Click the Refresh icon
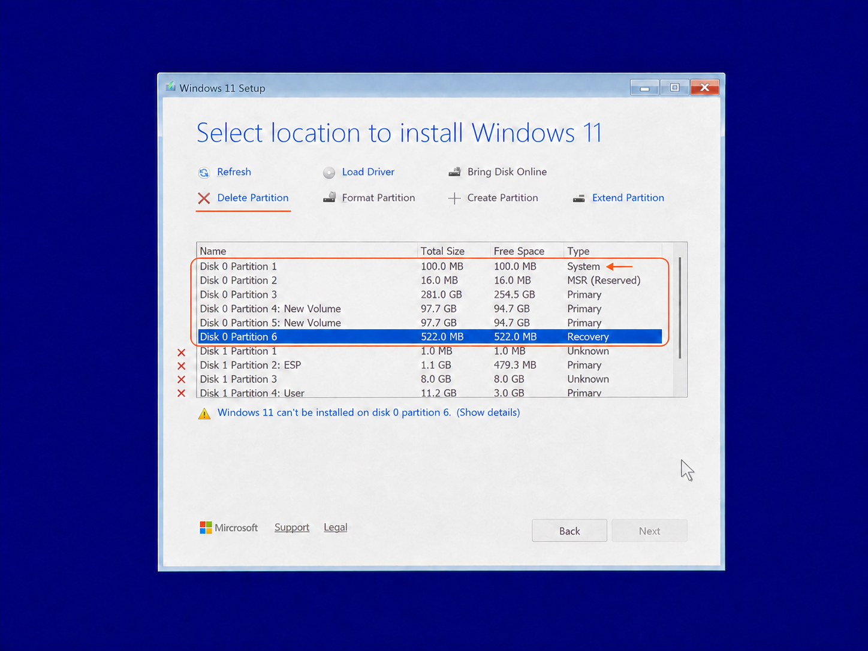The height and width of the screenshot is (651, 868). pyautogui.click(x=204, y=173)
